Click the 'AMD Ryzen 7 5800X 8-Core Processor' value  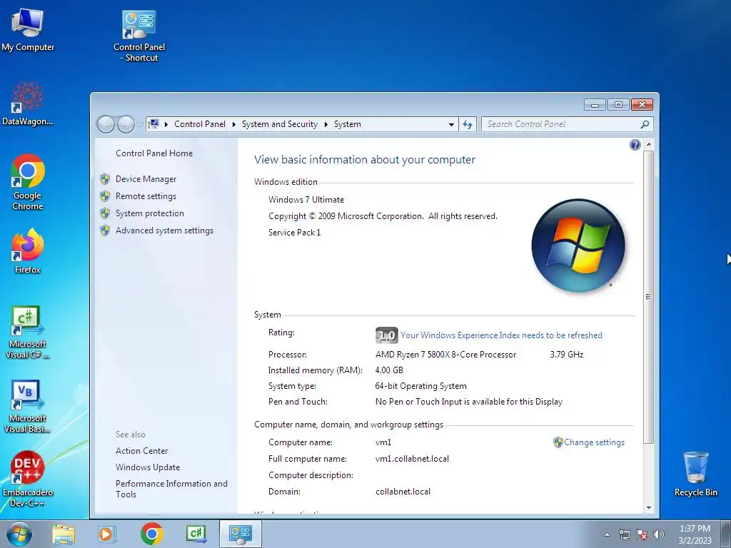(x=445, y=355)
